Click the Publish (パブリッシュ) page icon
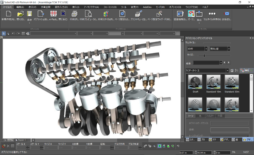 (41, 14)
